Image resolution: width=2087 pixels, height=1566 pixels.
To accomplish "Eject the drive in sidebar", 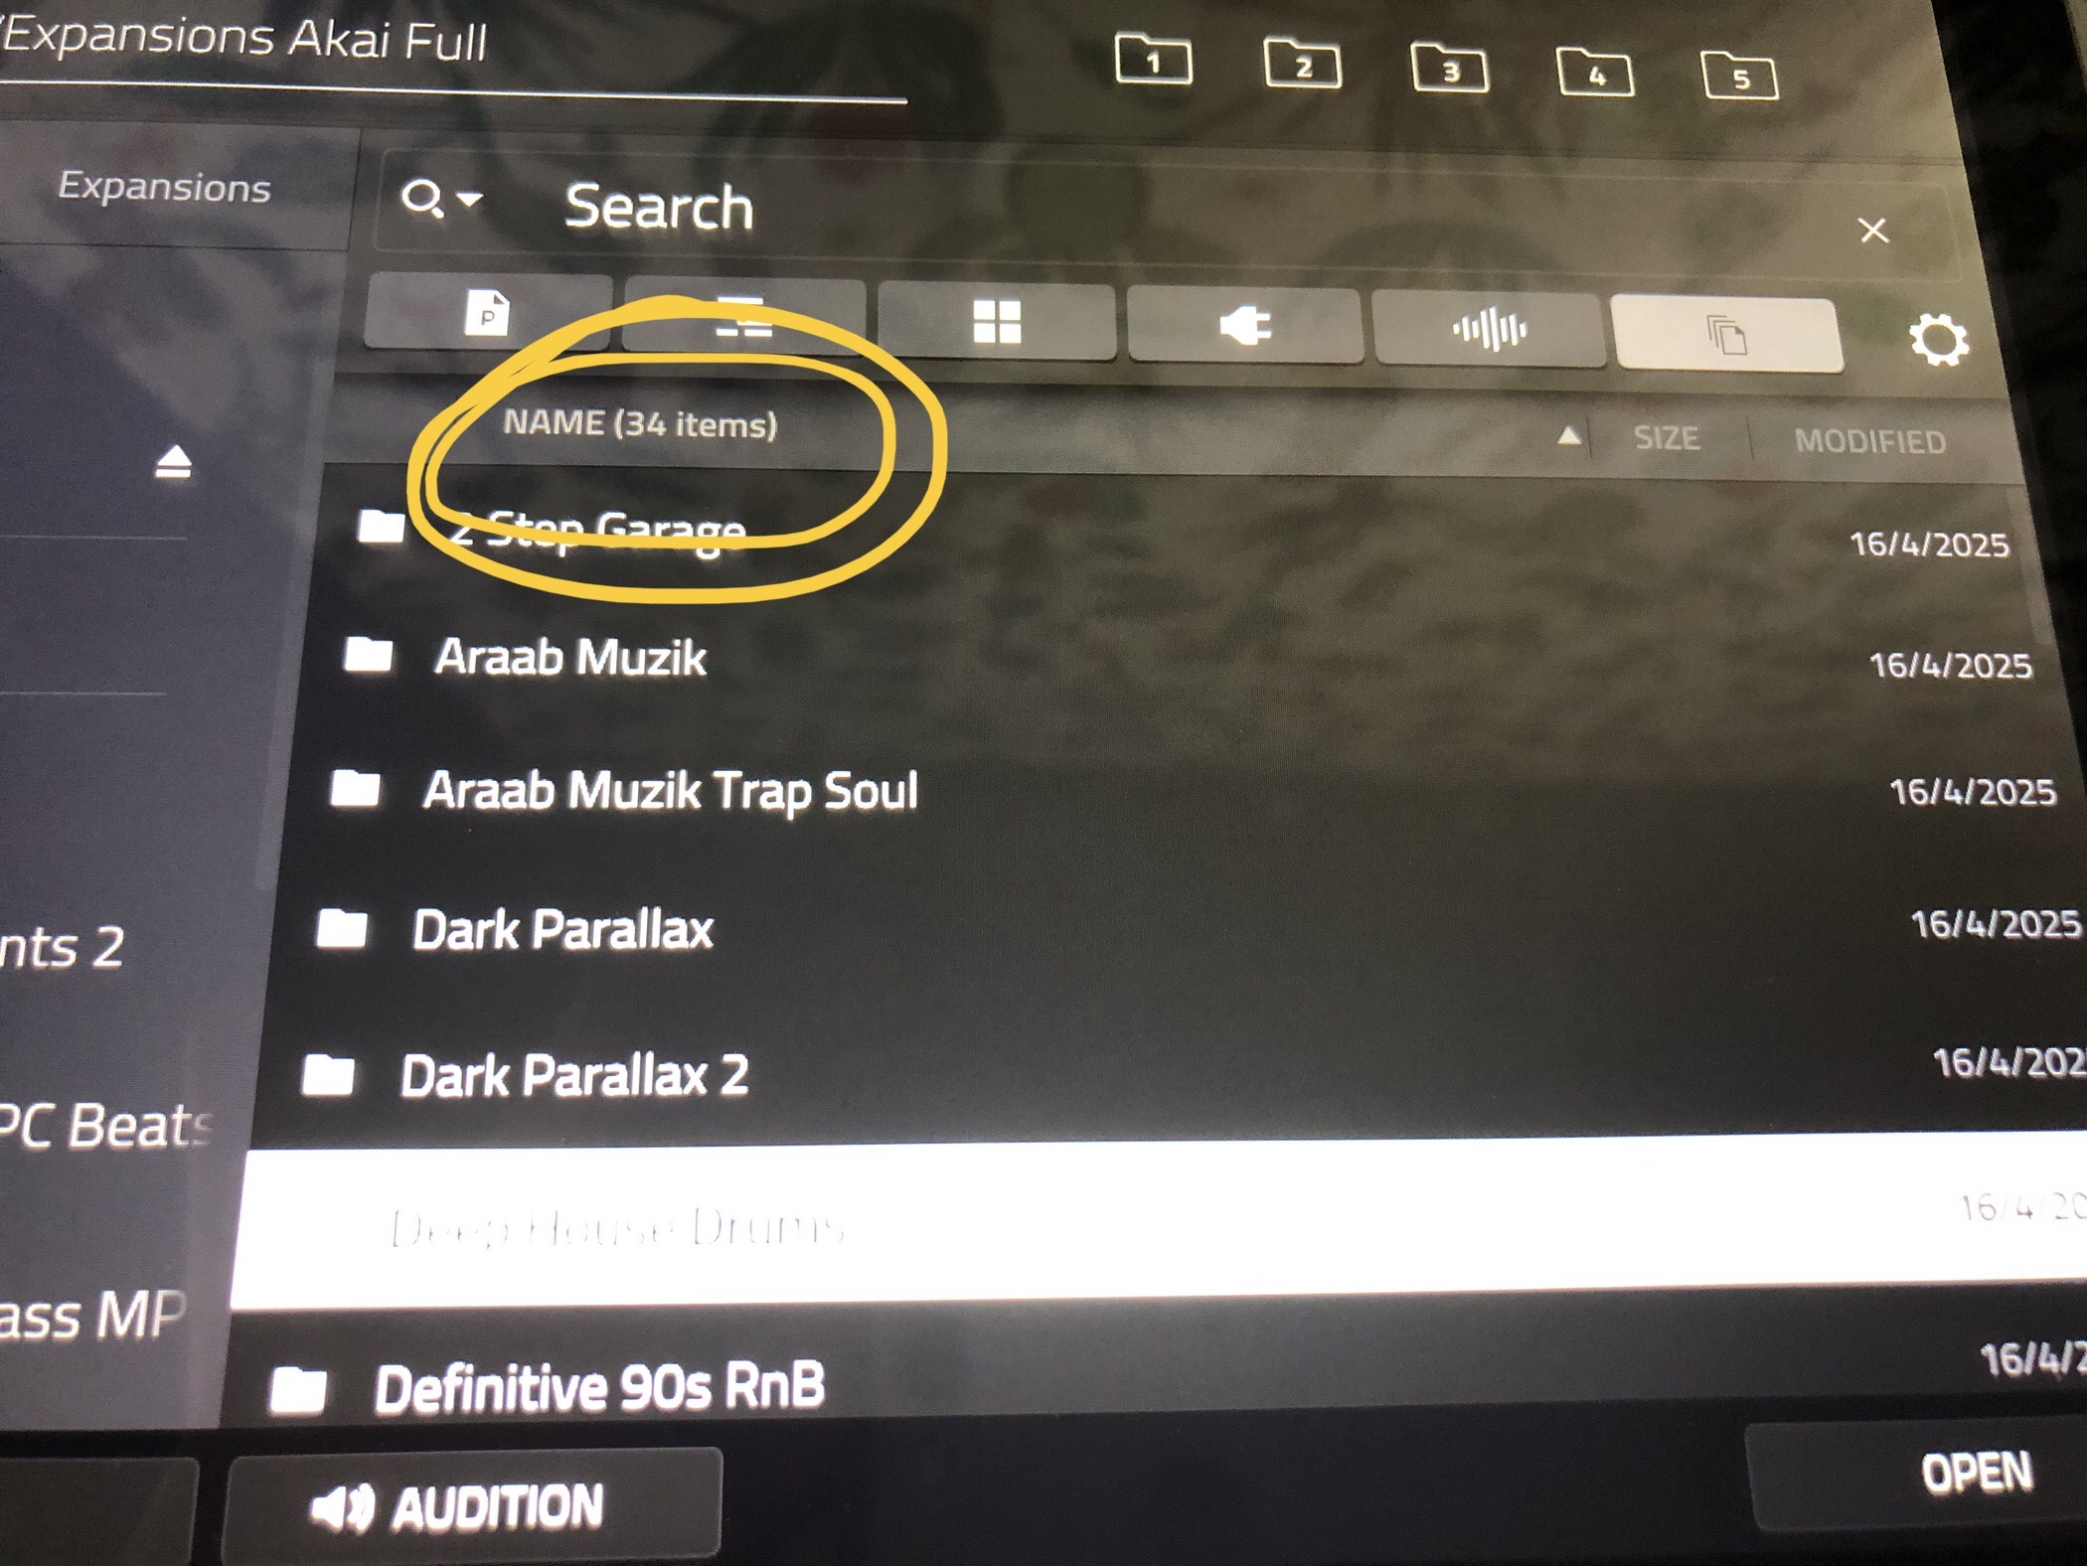I will tap(173, 462).
